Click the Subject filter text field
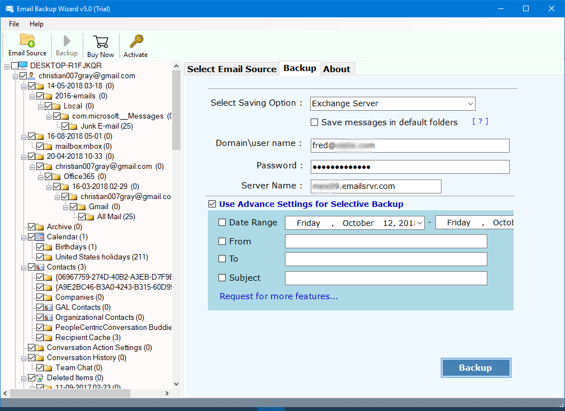The image size is (565, 411). coord(386,278)
